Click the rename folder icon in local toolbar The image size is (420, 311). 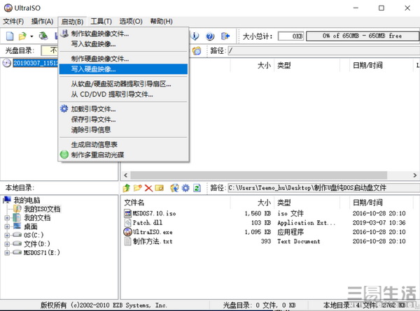pyautogui.click(x=160, y=188)
